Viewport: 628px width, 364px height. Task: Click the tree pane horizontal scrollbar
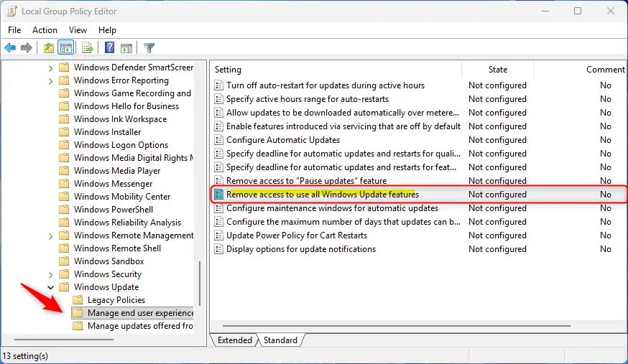64,340
